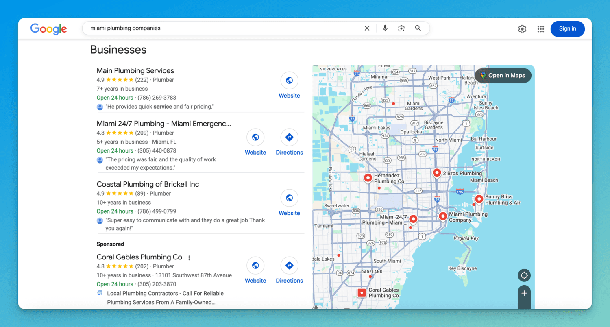Open the Main Plumbing Services listing
The width and height of the screenshot is (610, 327).
(135, 71)
